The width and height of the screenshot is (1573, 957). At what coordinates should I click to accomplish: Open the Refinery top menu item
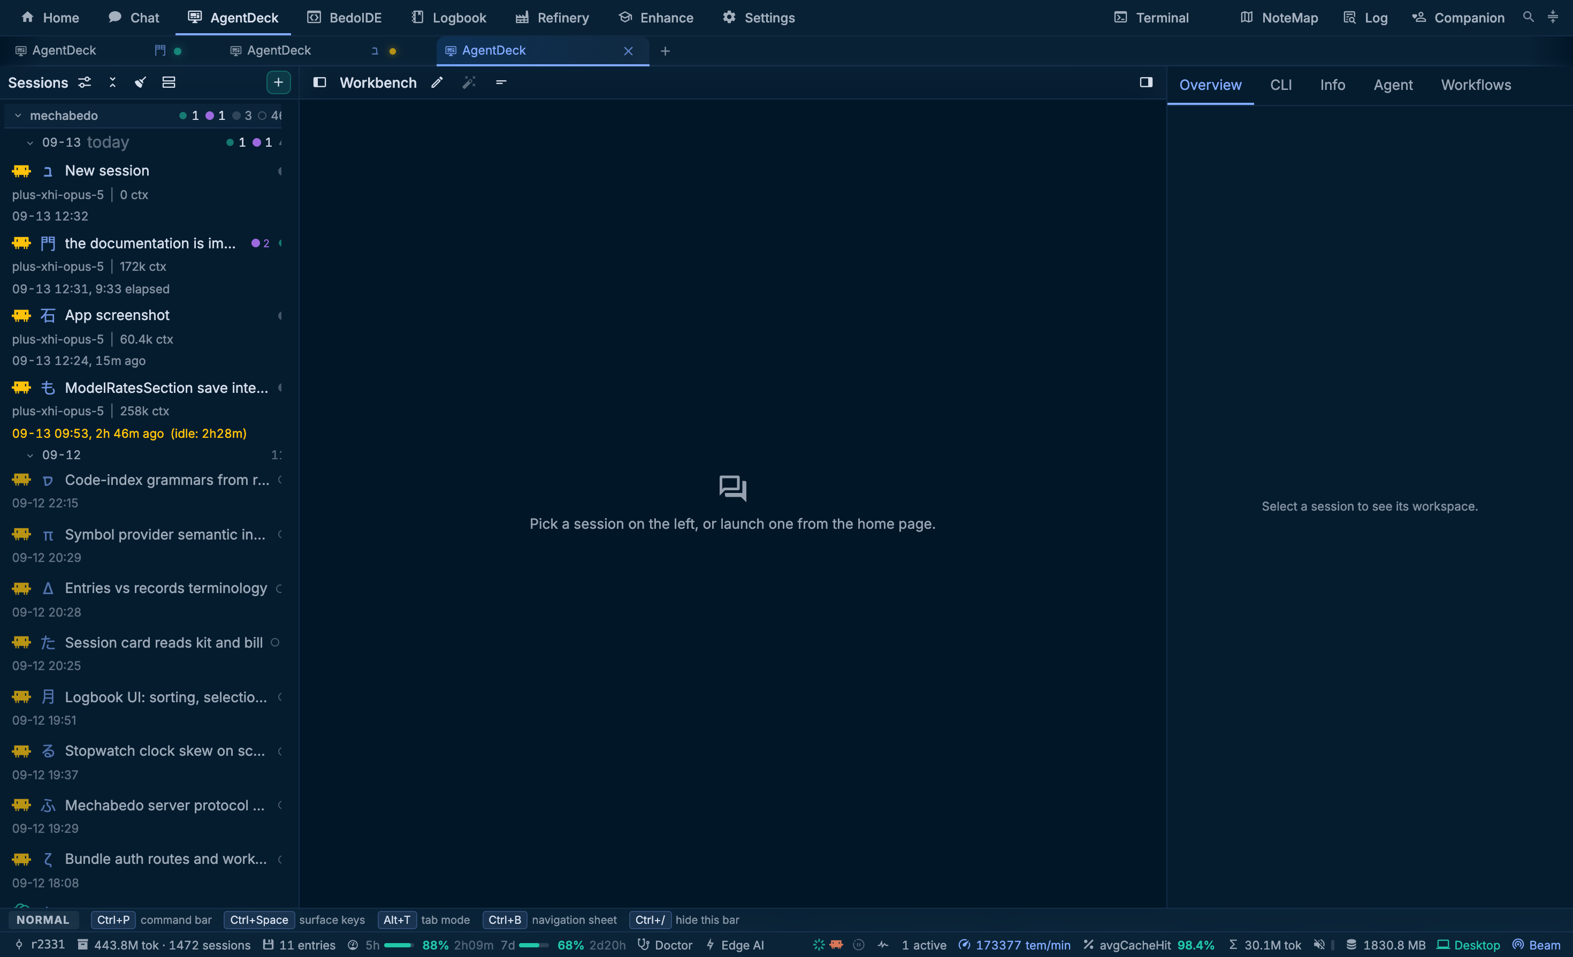tap(552, 17)
